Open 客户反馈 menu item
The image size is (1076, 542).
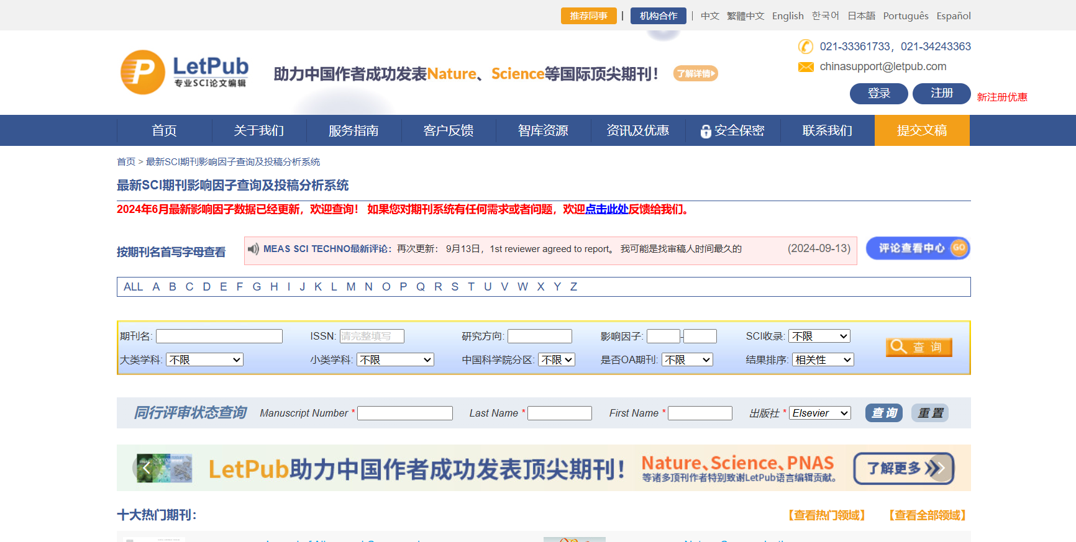tap(449, 130)
